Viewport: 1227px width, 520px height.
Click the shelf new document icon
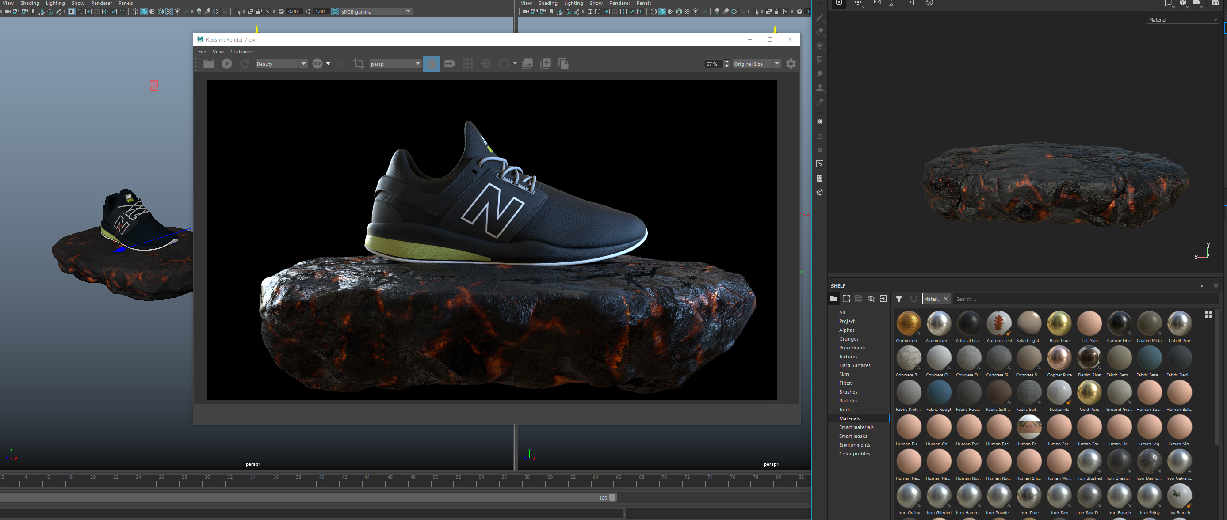click(x=846, y=299)
